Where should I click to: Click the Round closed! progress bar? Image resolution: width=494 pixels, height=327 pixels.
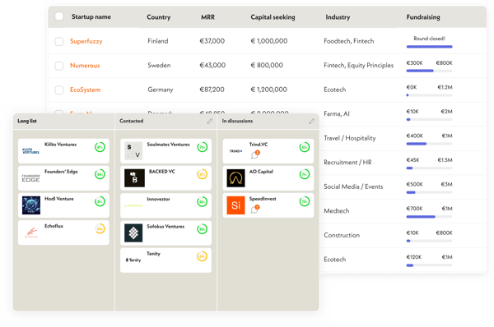click(430, 47)
